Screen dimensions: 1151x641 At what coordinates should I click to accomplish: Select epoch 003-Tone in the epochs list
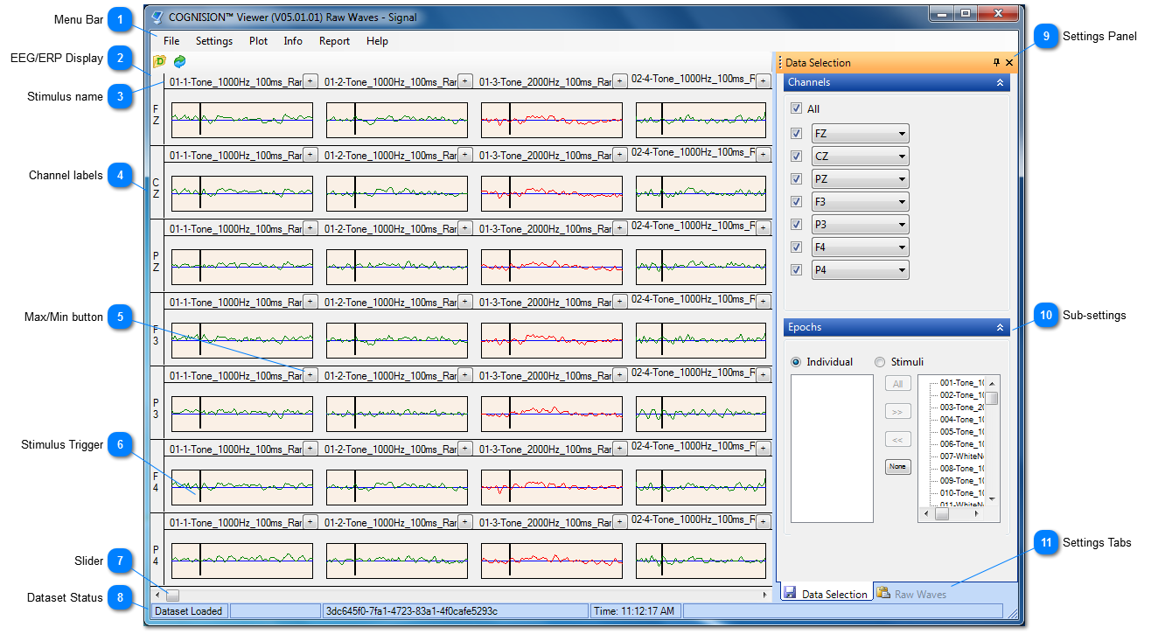[962, 408]
